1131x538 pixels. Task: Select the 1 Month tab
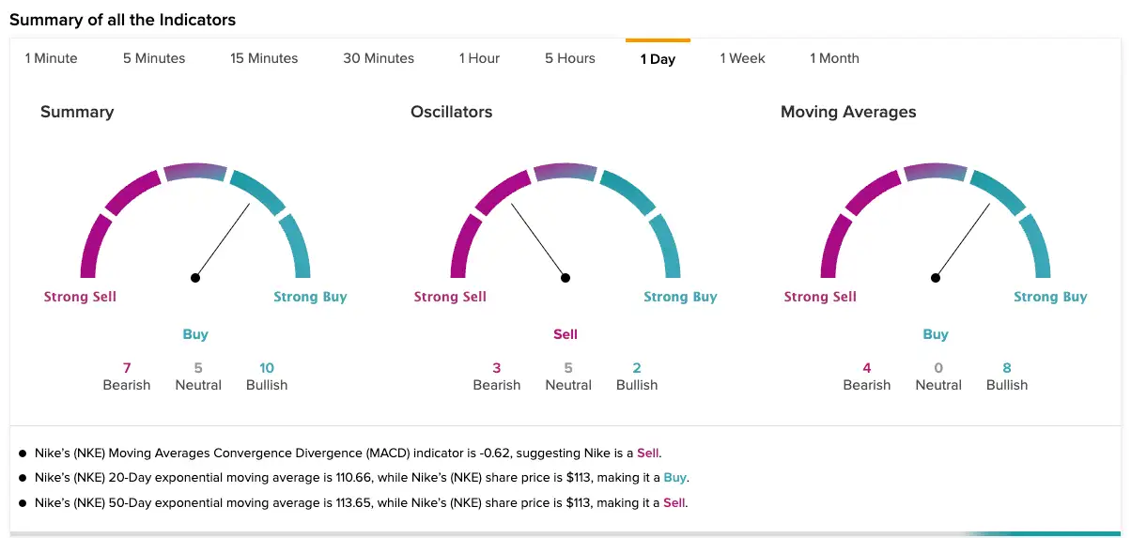(x=834, y=58)
